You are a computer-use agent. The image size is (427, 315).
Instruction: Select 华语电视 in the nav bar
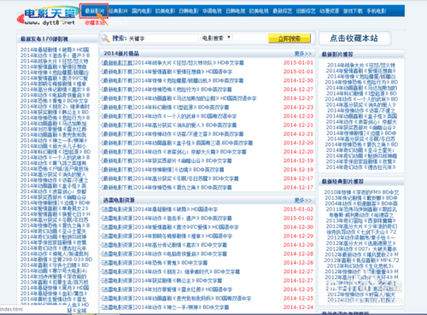click(212, 11)
